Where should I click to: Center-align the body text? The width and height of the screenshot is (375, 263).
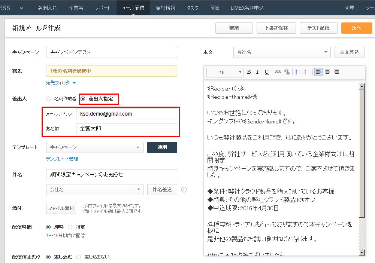327,72
